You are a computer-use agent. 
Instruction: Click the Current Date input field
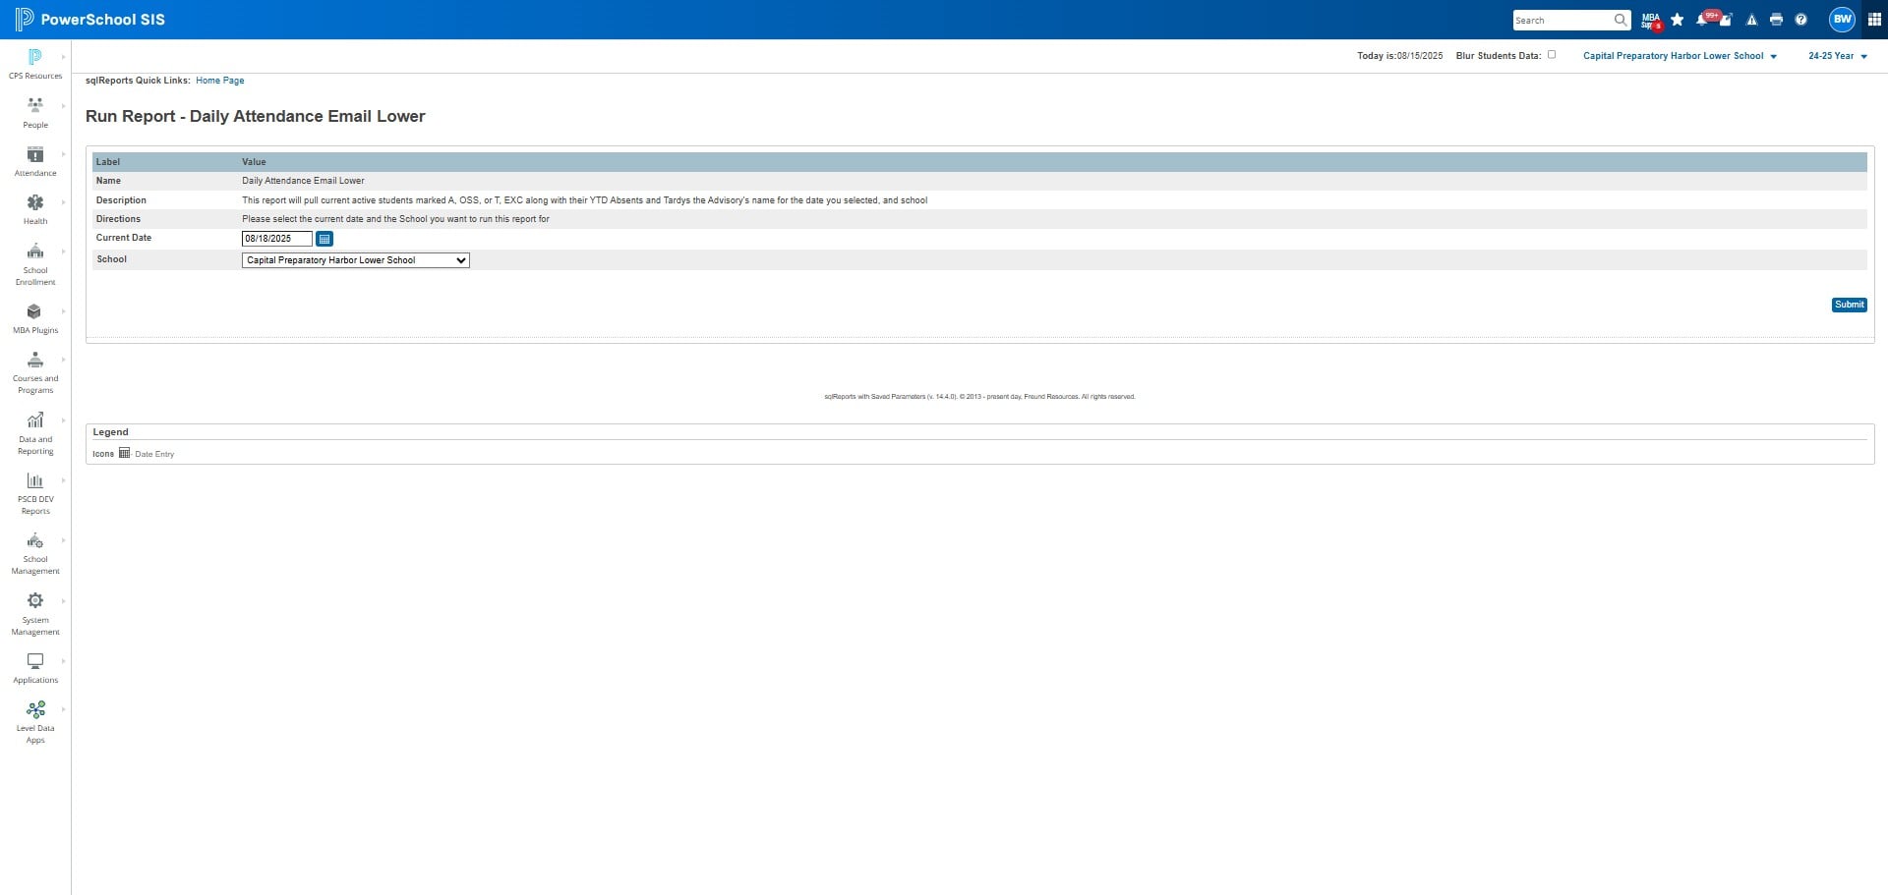click(x=277, y=239)
